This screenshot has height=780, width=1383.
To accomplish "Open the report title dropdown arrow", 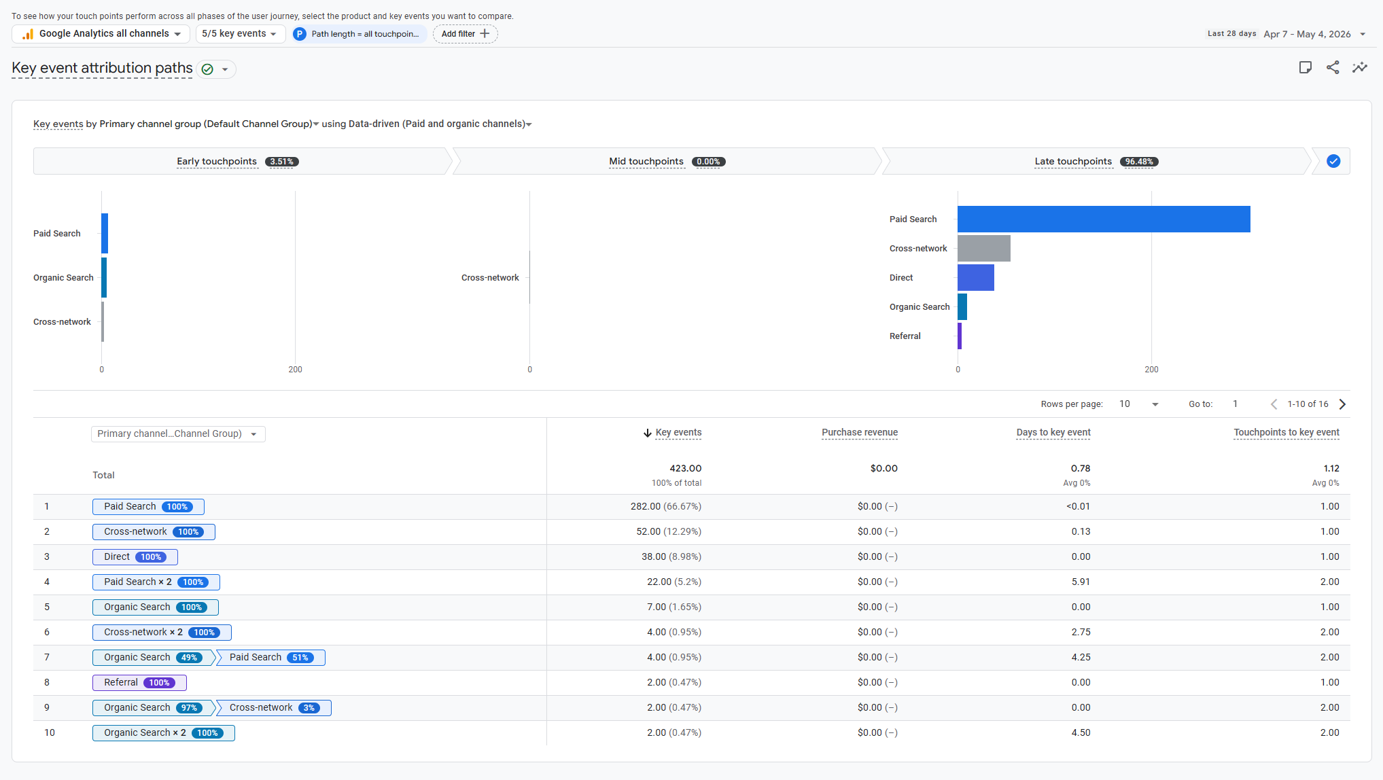I will coord(225,69).
